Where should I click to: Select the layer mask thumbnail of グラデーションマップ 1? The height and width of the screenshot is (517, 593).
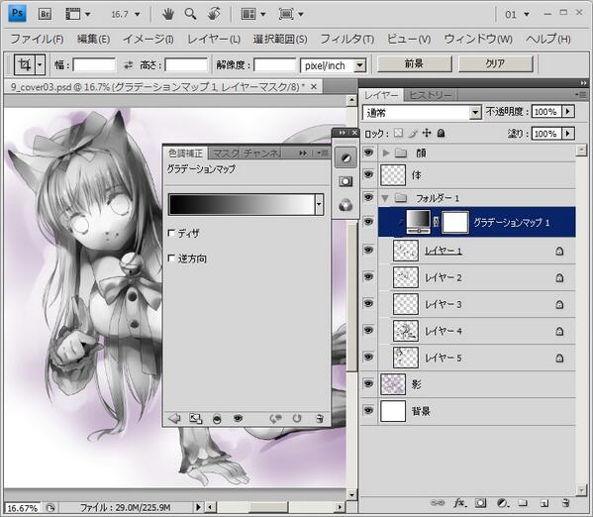point(455,222)
